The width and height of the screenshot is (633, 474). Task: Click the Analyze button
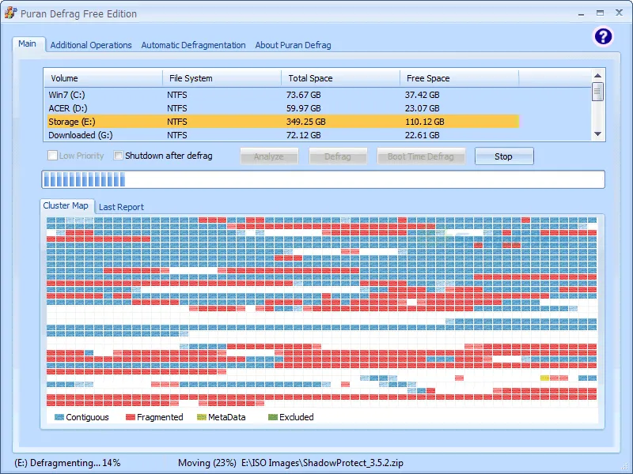(269, 156)
